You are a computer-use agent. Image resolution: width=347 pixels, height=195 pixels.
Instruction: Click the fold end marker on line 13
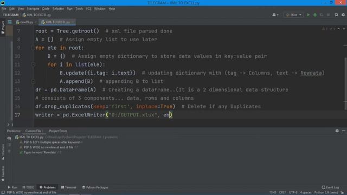point(33,81)
